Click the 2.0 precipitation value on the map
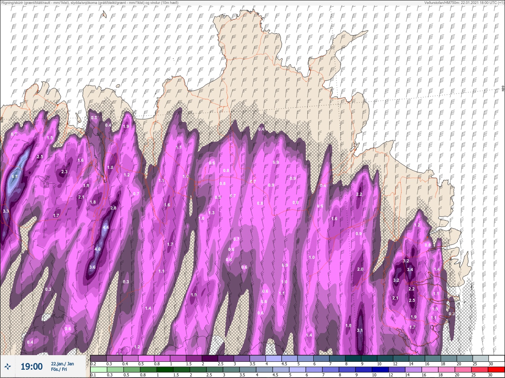Viewport: 505px width, 378px height. (360, 269)
